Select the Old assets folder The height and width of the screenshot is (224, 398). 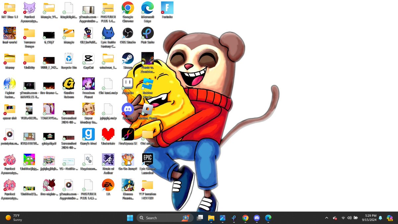[x=147, y=136]
